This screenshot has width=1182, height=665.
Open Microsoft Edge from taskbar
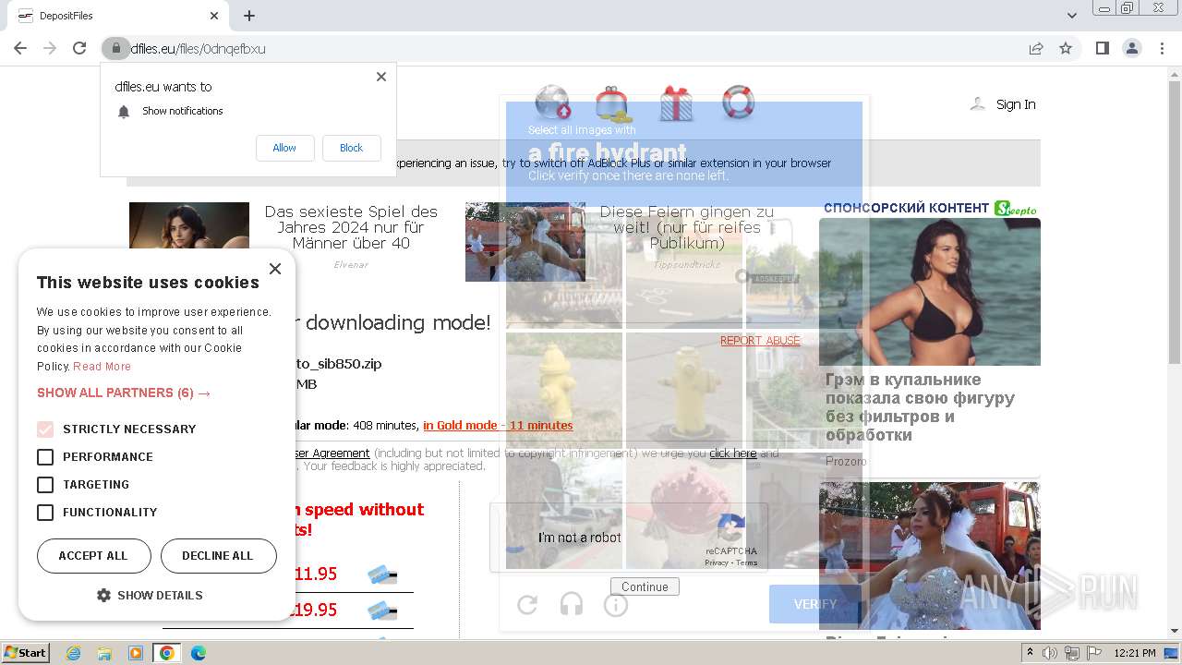tap(199, 653)
